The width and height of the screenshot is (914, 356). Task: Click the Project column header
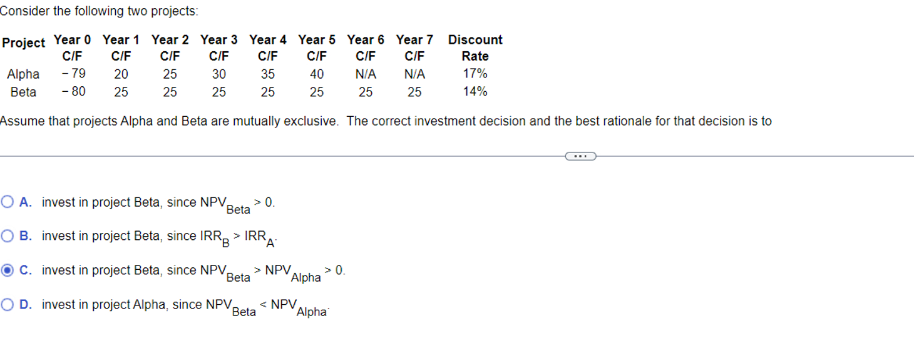click(24, 43)
